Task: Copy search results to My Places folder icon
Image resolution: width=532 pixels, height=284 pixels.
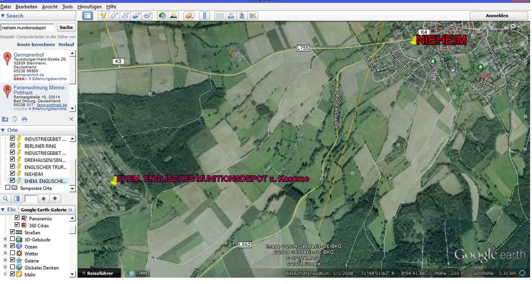Action: 5,119
